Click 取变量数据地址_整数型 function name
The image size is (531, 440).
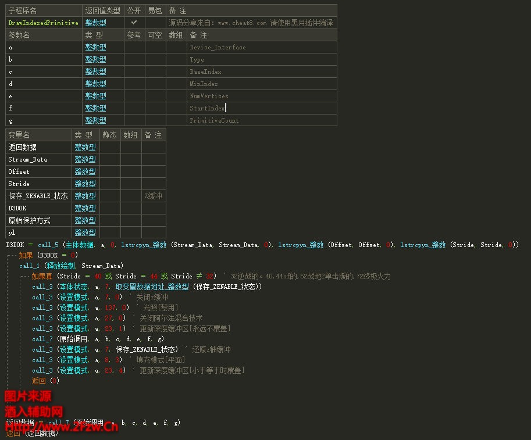coord(152,287)
